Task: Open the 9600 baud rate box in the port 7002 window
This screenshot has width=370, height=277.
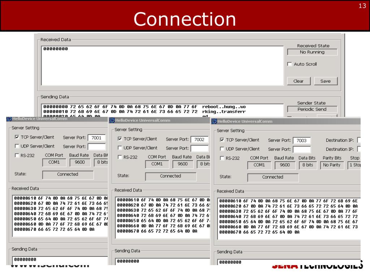Action: [x=182, y=164]
